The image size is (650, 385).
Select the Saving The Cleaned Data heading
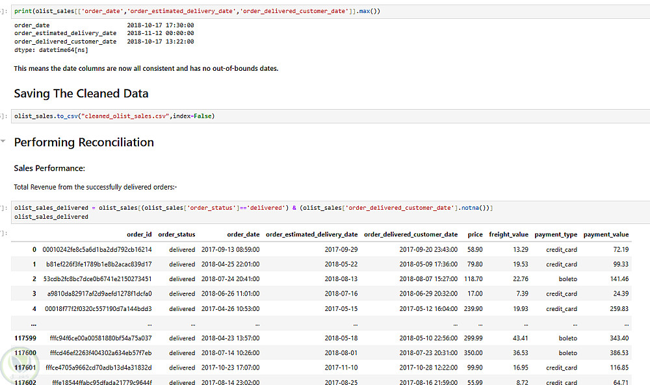pos(81,93)
